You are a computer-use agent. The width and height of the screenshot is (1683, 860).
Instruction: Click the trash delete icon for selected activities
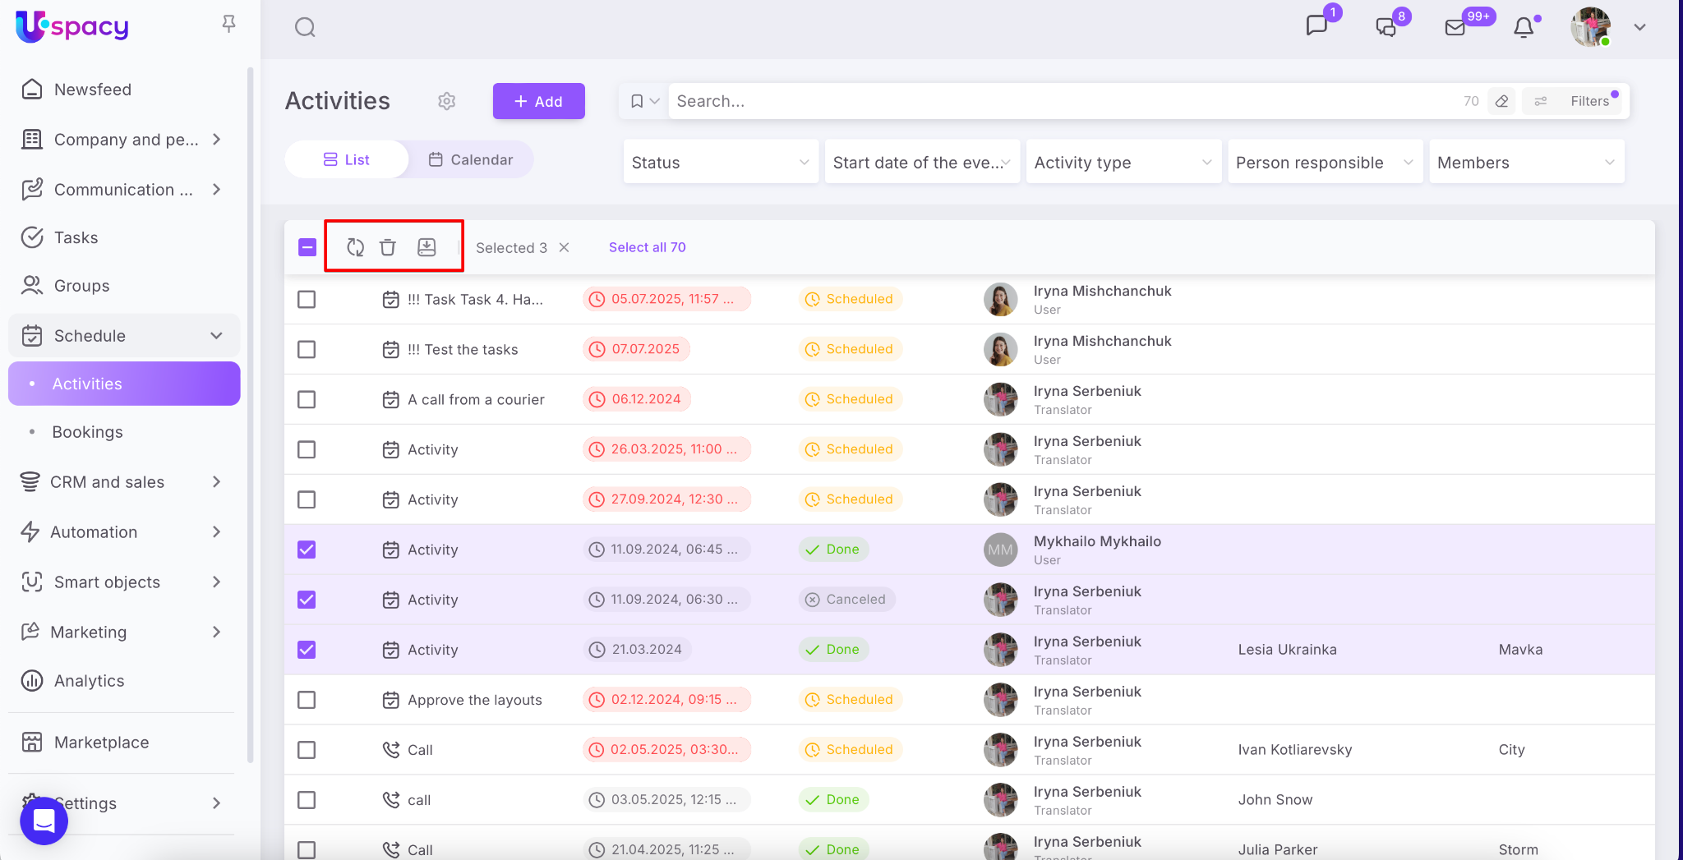click(x=388, y=247)
